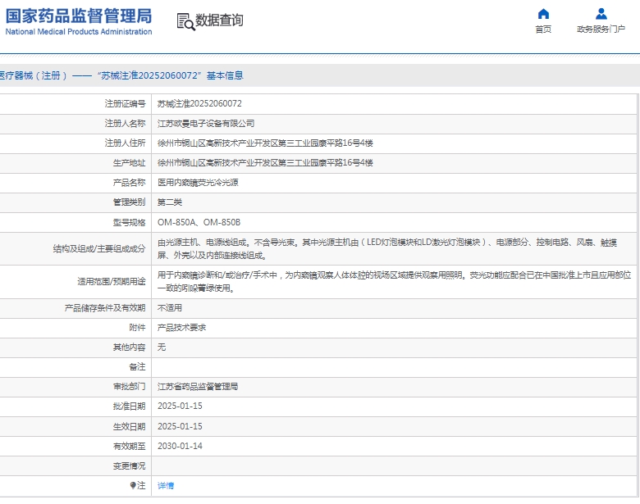Select approval department 江苏省药品监督管理局
The image size is (640, 504).
click(x=198, y=387)
